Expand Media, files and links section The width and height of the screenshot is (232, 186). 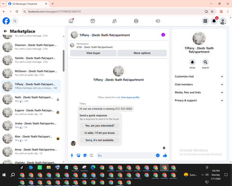click(x=199, y=92)
